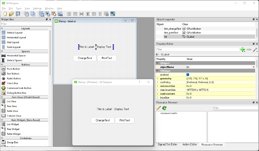Click ChangeText button in Preview dialog
This screenshot has width=259, height=151.
pos(103,120)
